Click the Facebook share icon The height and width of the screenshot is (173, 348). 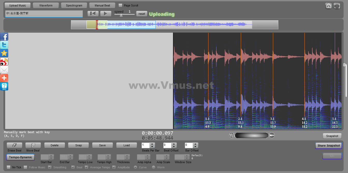4,37
